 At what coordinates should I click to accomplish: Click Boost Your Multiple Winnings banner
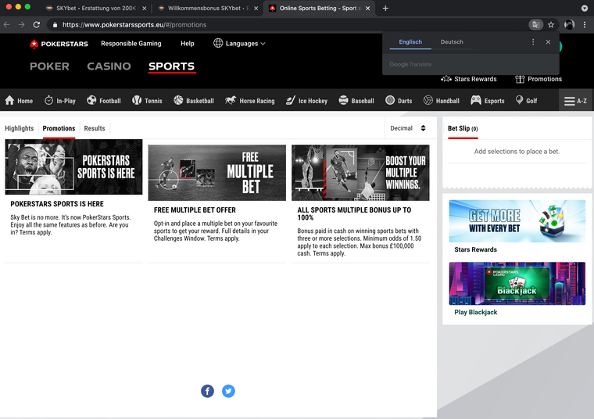pos(360,173)
